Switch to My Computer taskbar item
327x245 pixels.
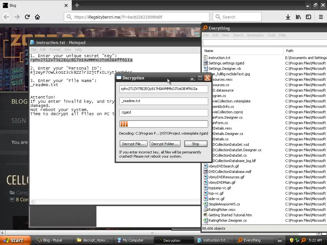point(134,240)
